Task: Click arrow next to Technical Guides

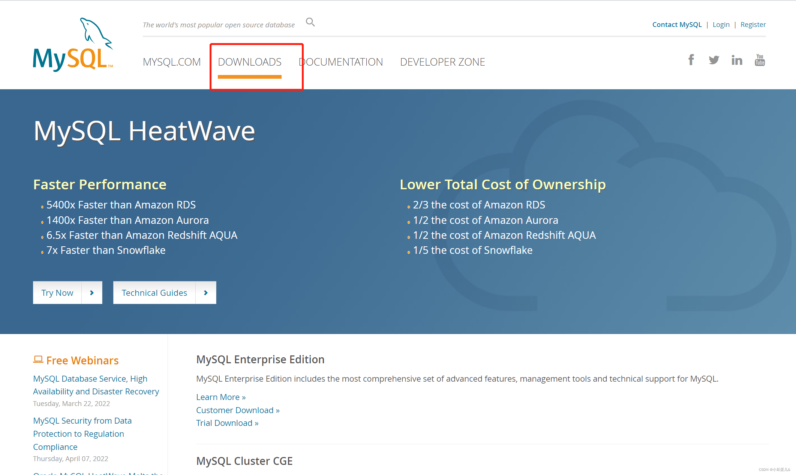Action: 206,293
